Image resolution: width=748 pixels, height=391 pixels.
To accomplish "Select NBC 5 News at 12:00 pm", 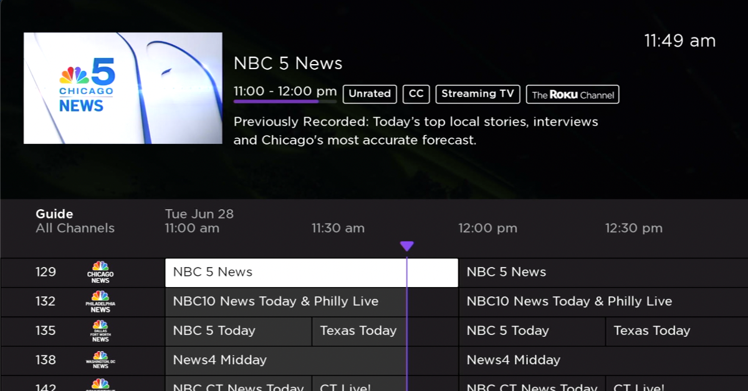I will [603, 273].
